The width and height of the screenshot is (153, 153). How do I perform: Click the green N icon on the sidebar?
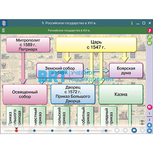(x=150, y=43)
